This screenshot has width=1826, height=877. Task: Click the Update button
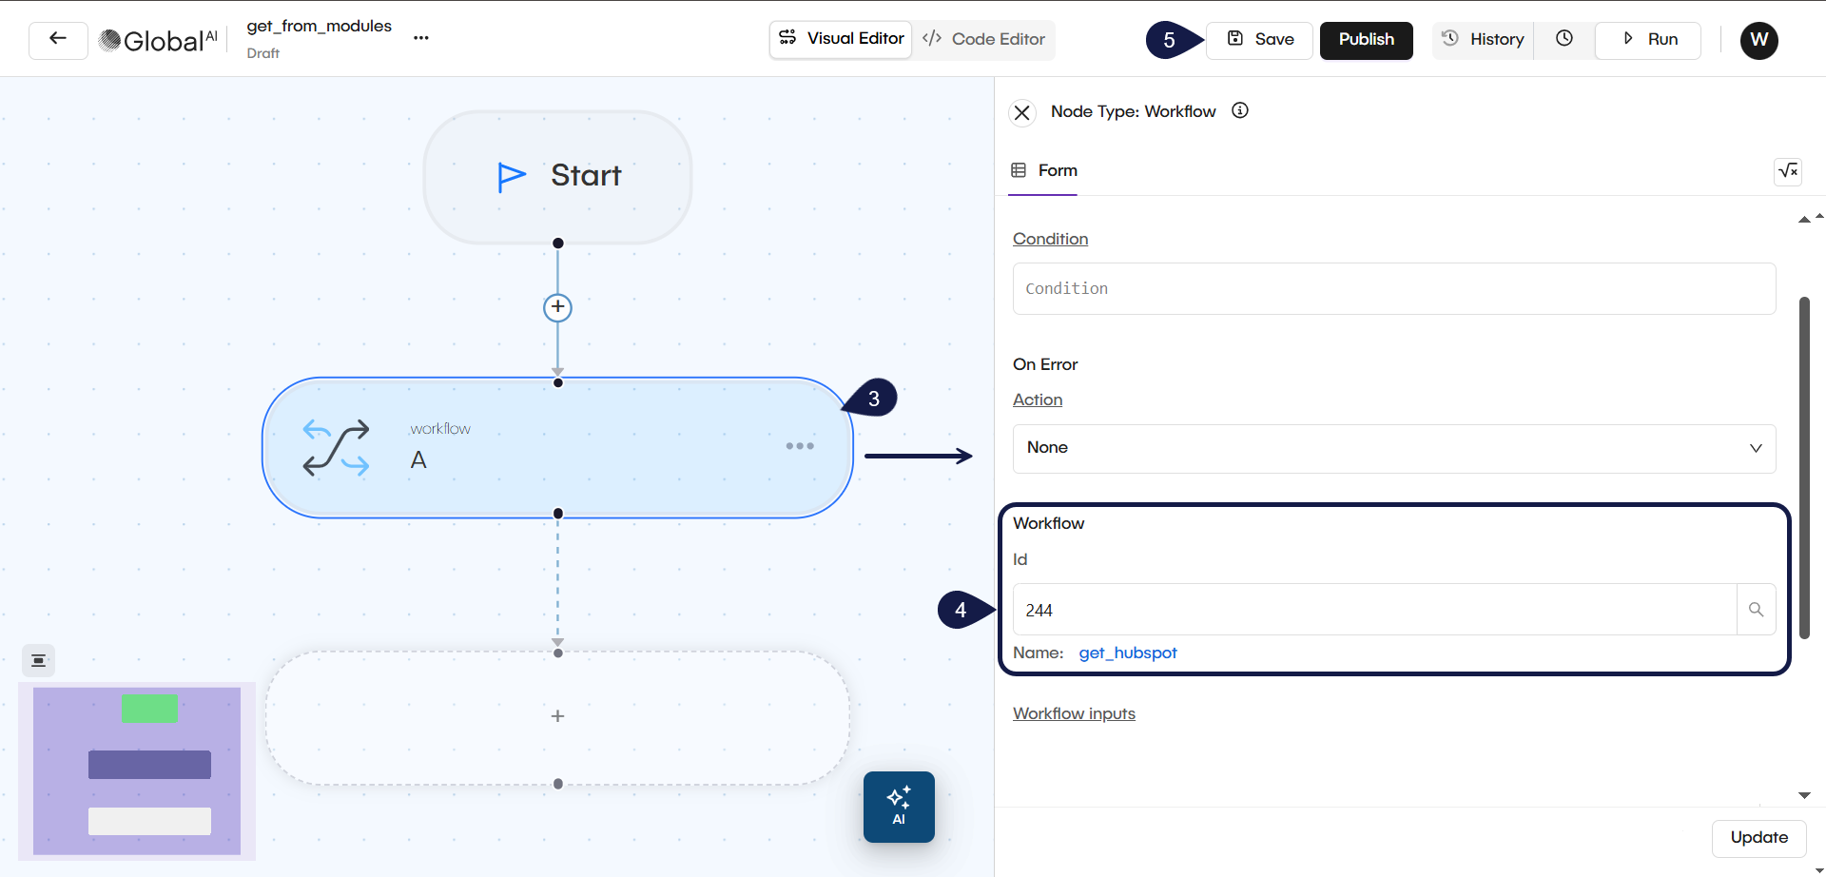(1758, 838)
